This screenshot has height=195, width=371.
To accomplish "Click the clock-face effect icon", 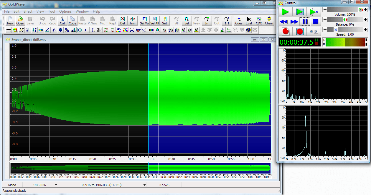I will [x=248, y=30].
